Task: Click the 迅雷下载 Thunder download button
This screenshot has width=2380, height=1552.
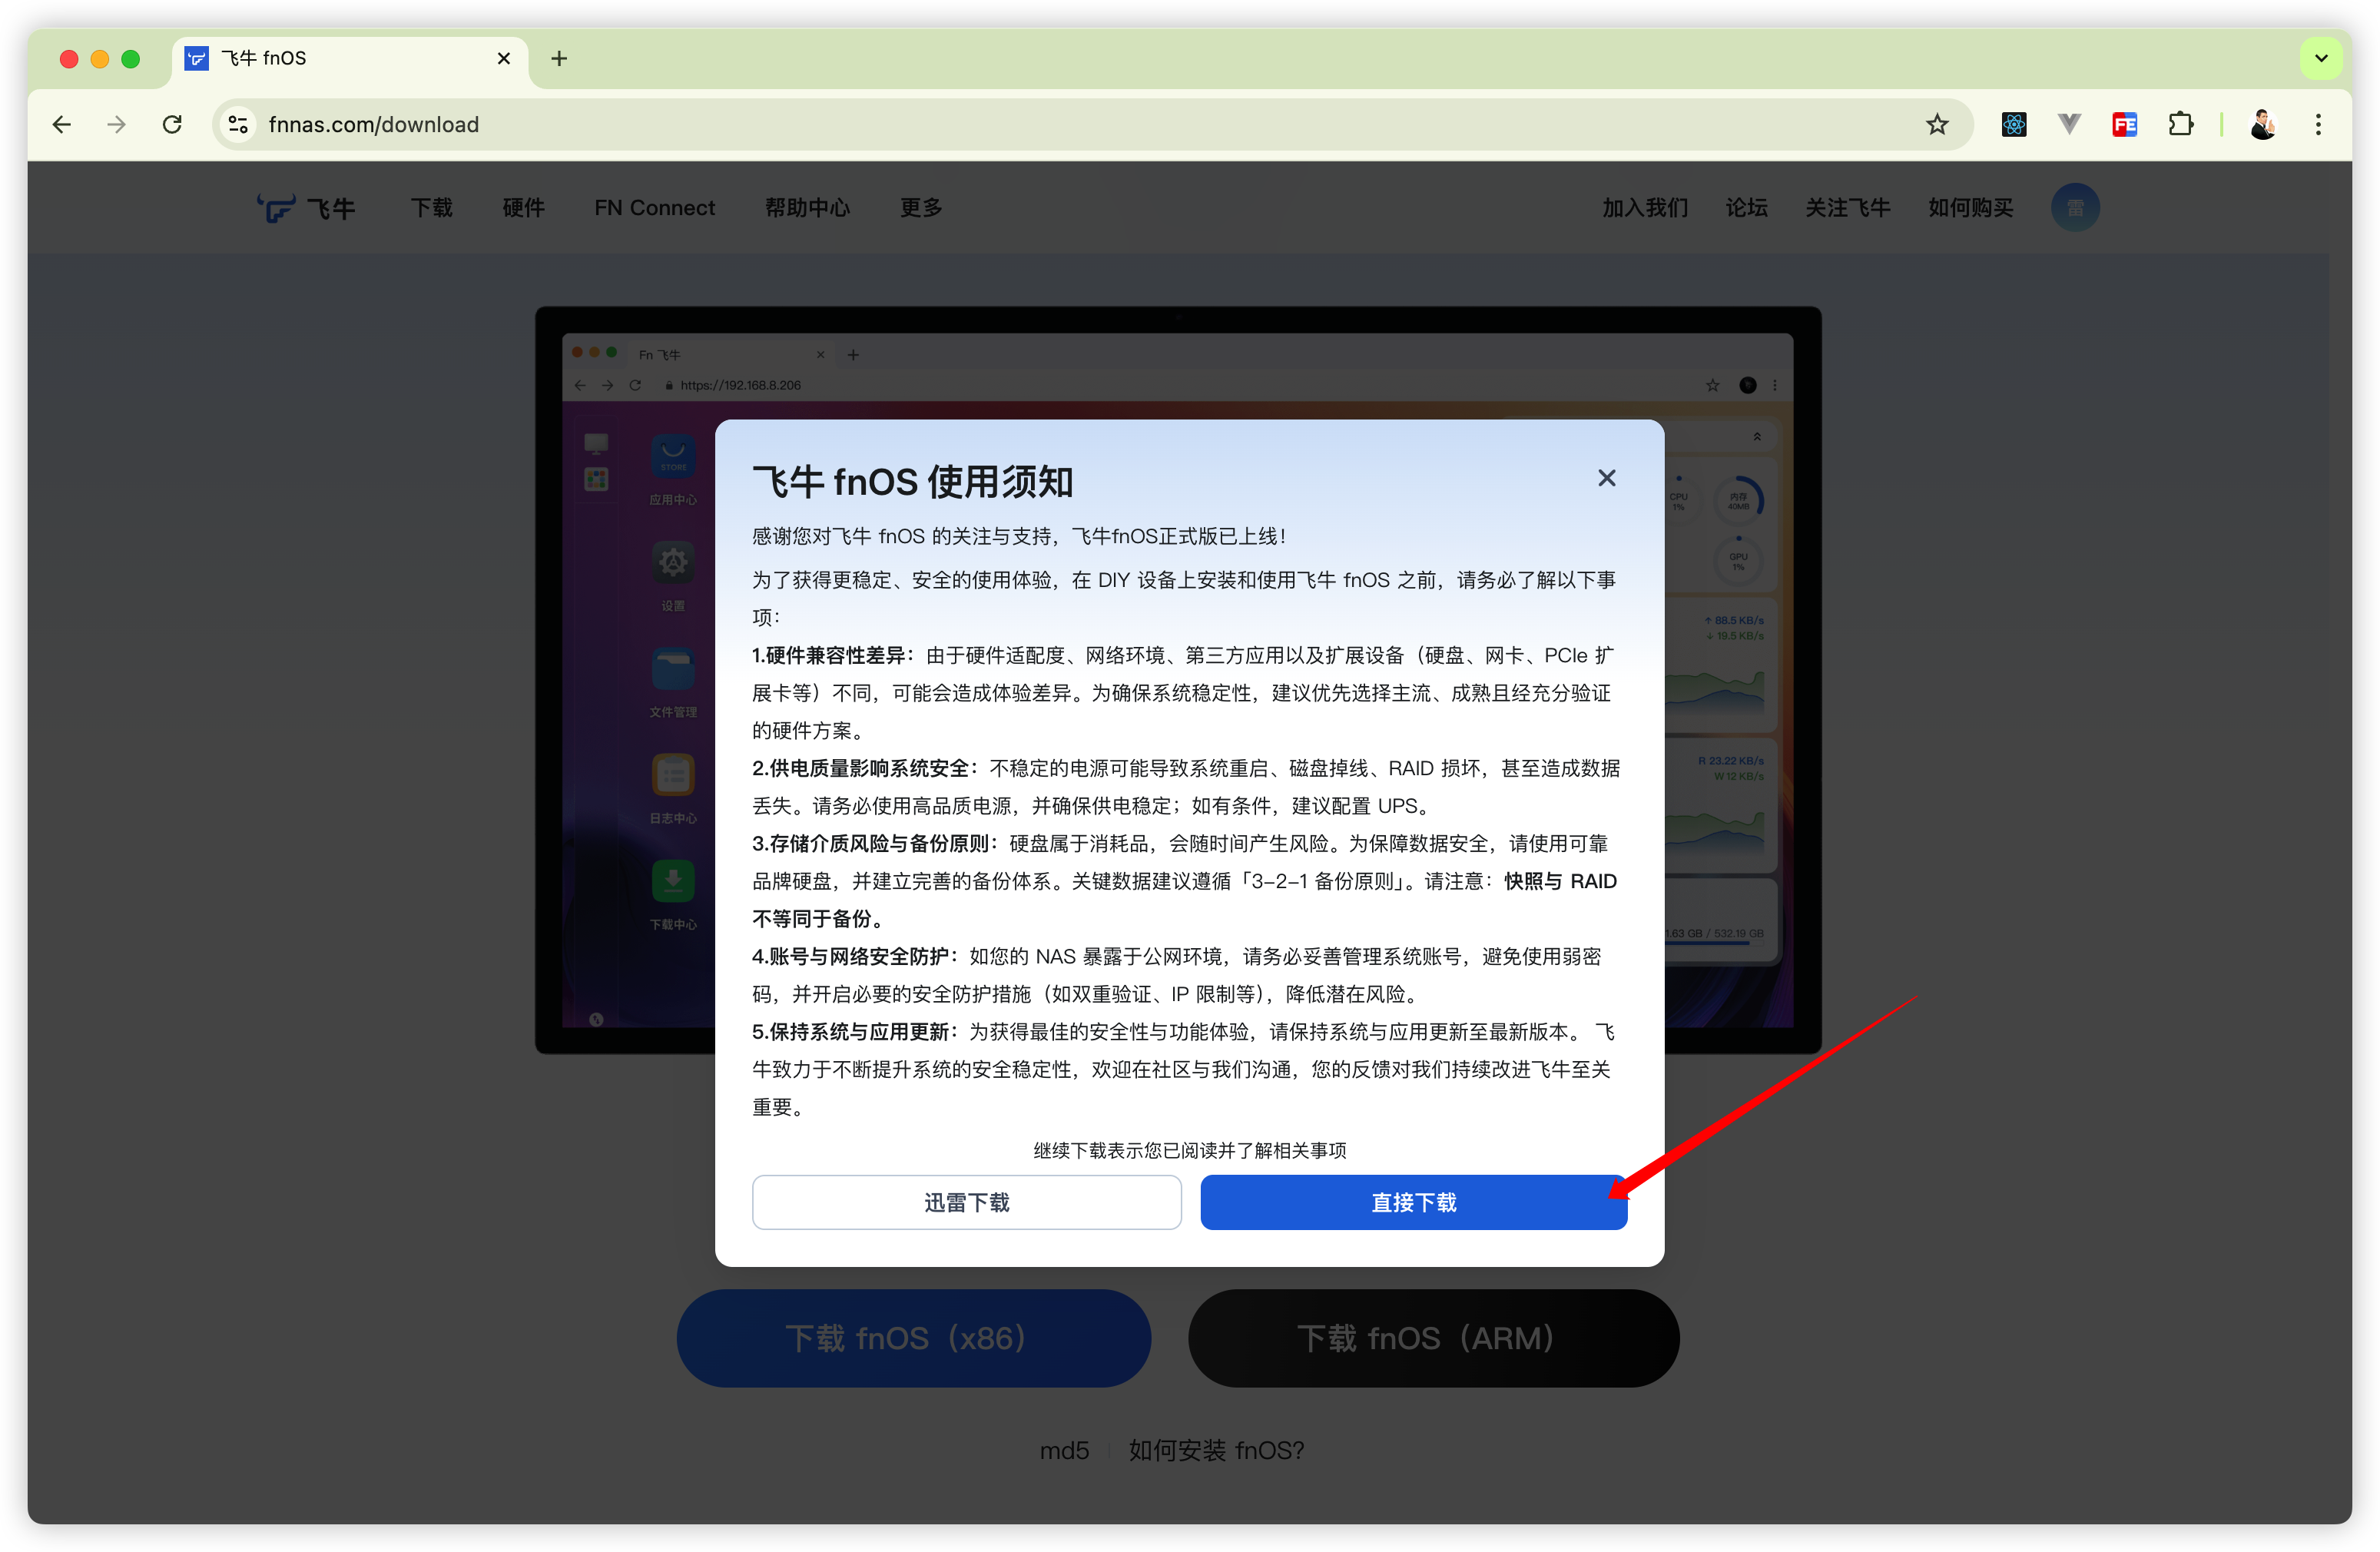Action: pyautogui.click(x=966, y=1202)
